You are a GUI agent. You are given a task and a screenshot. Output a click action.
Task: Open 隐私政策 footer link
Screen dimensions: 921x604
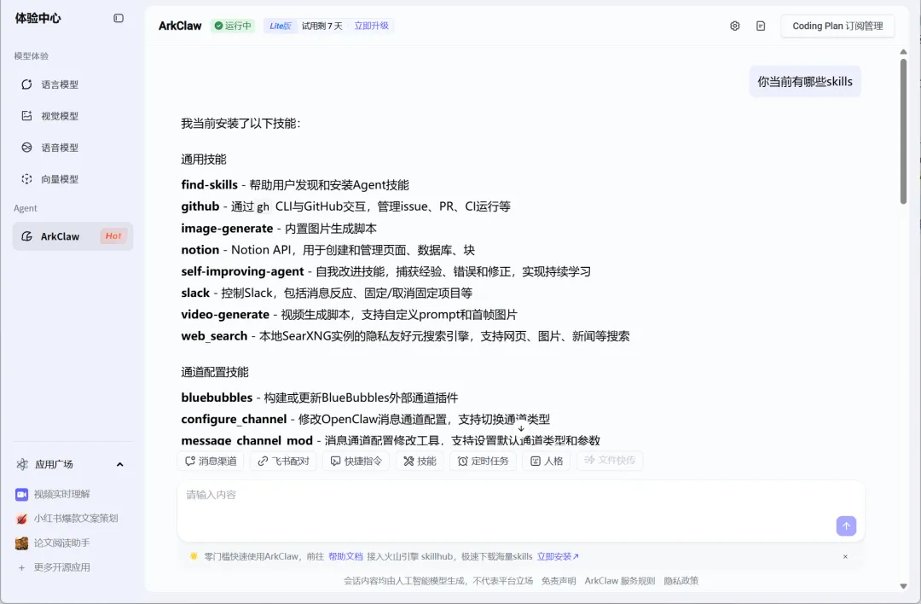681,580
